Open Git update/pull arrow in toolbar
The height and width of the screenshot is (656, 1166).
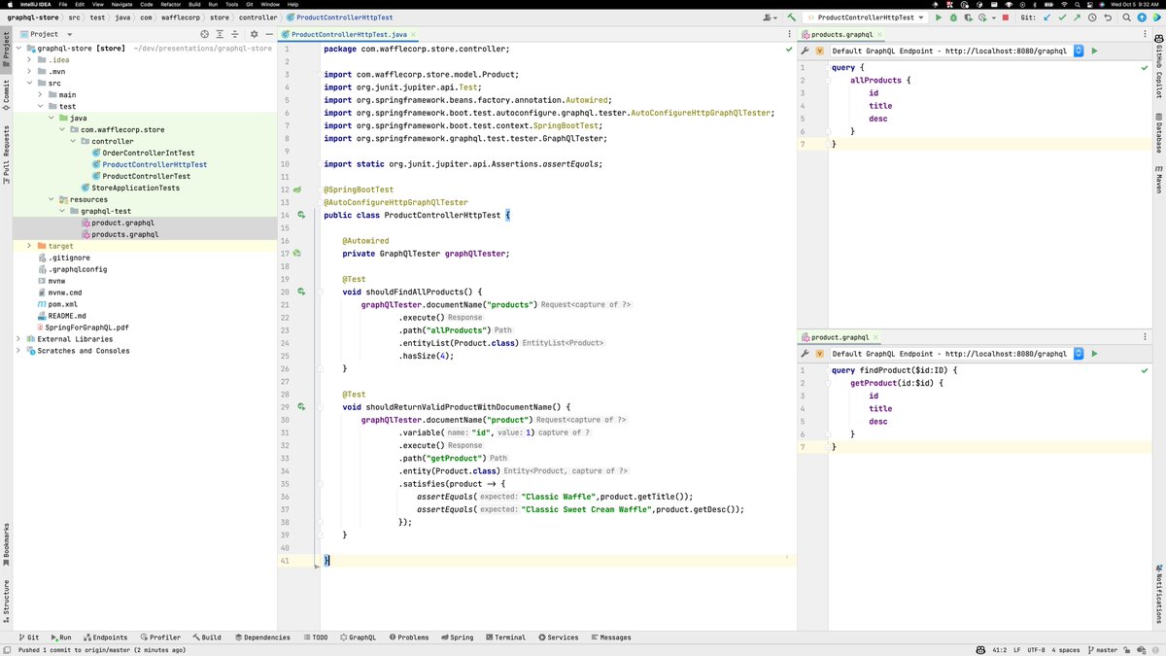click(1047, 17)
